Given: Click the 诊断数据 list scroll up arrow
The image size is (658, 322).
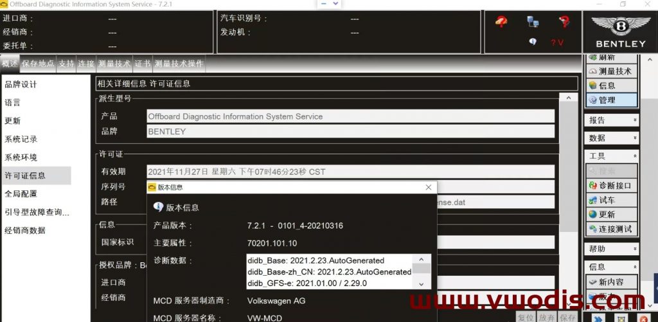Looking at the screenshot, I should click(422, 260).
